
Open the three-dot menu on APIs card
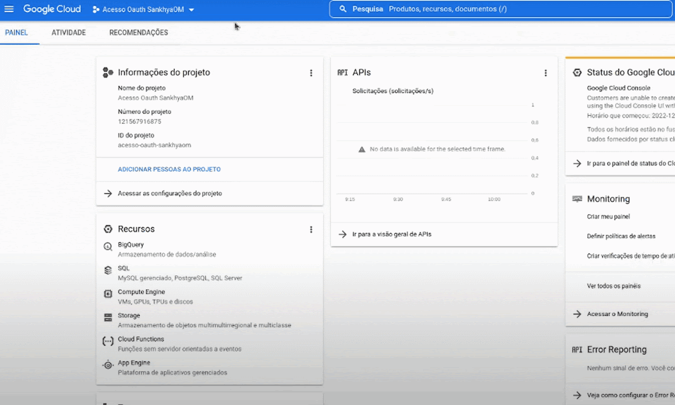coord(545,73)
